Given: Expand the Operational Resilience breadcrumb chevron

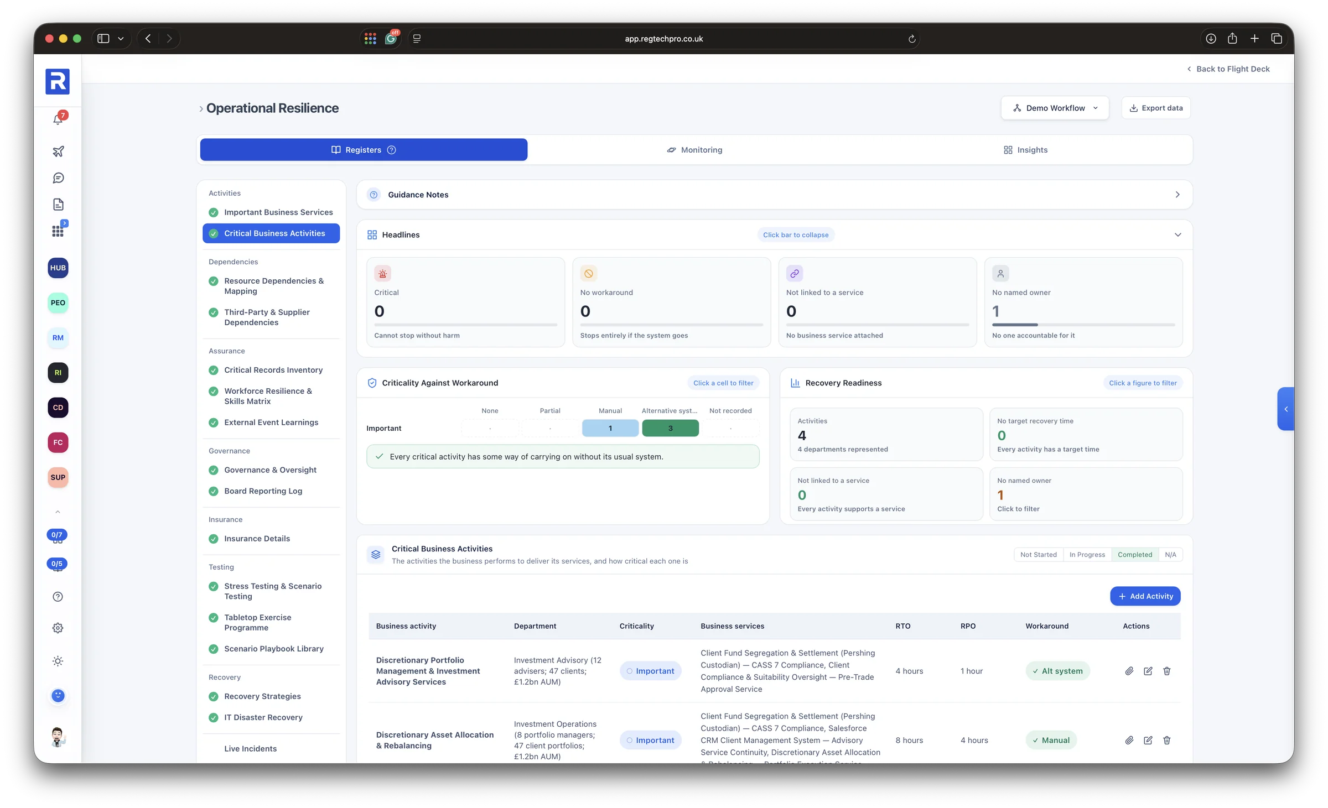Looking at the screenshot, I should [201, 109].
